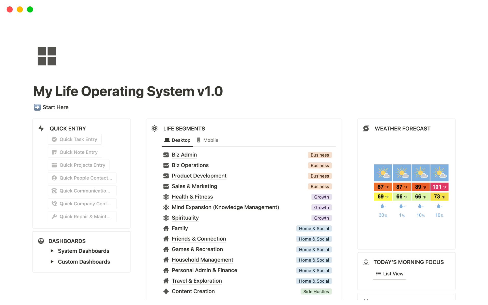The height and width of the screenshot is (305, 488).
Task: Open the List View tab
Action: pyautogui.click(x=390, y=274)
